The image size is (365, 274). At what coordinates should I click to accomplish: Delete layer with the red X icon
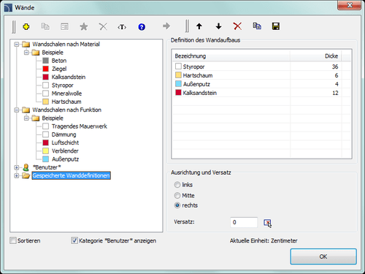coord(237,26)
